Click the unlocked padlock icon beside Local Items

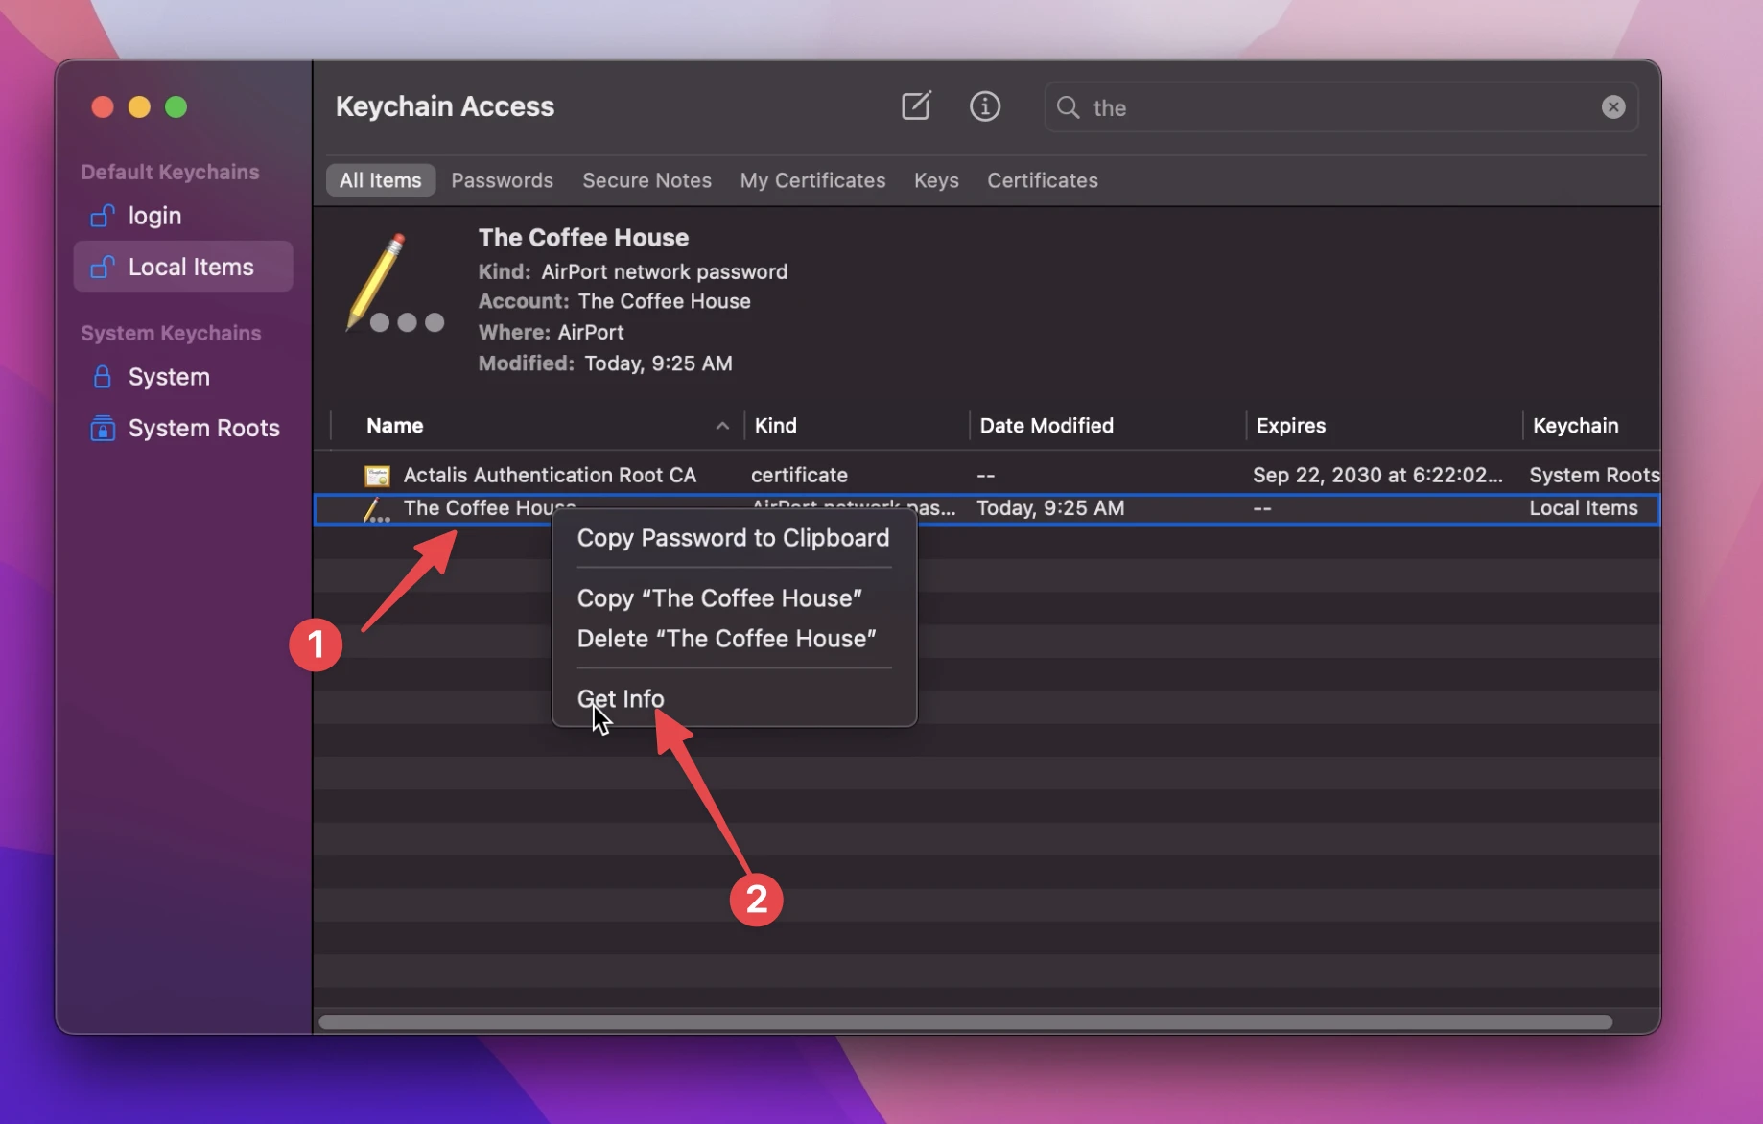(102, 267)
